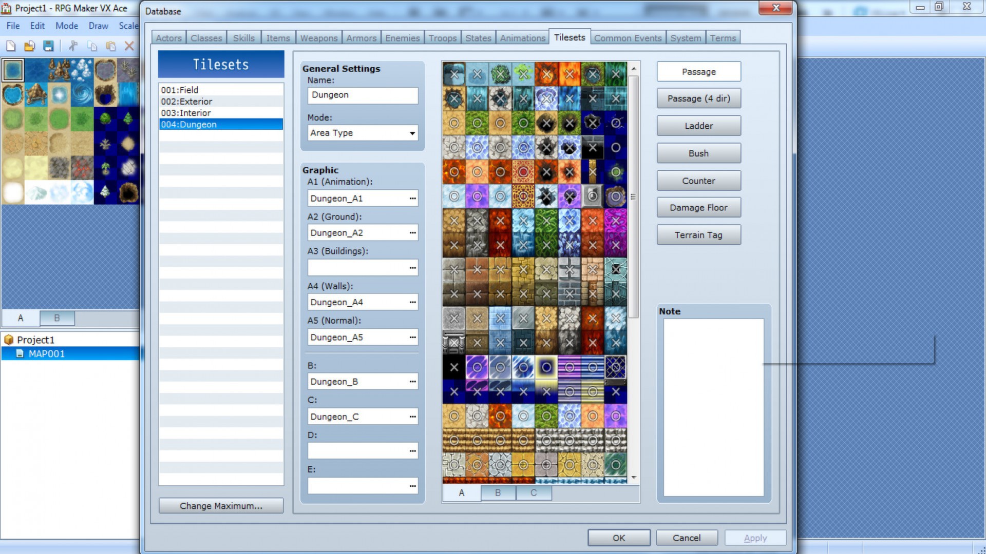Select the Terrain Tag flag button

(x=698, y=235)
